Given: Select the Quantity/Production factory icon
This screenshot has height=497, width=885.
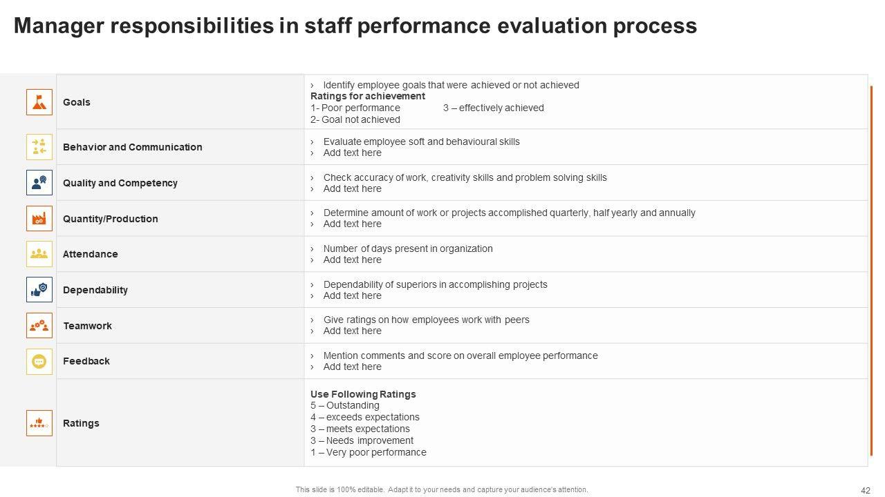Looking at the screenshot, I should 39,219.
